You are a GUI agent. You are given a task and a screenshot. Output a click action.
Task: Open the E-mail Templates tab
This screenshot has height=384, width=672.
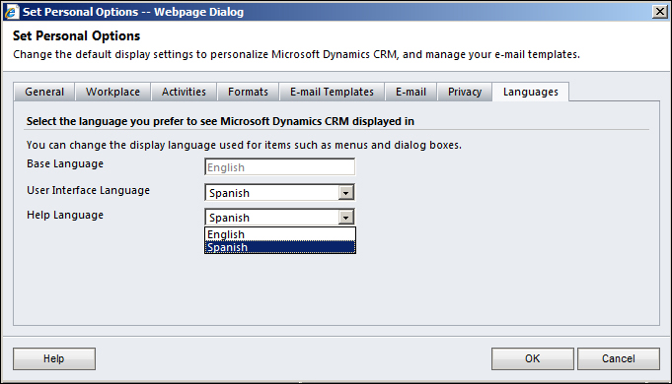pyautogui.click(x=332, y=92)
